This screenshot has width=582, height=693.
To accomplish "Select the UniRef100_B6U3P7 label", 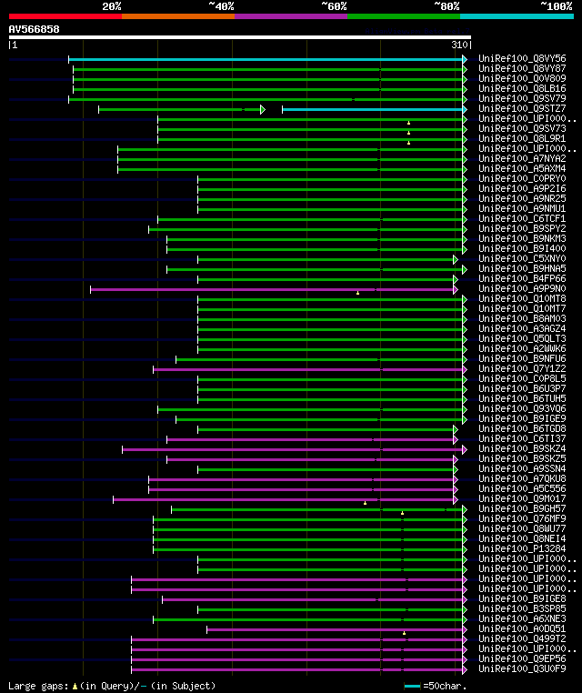I will point(522,389).
